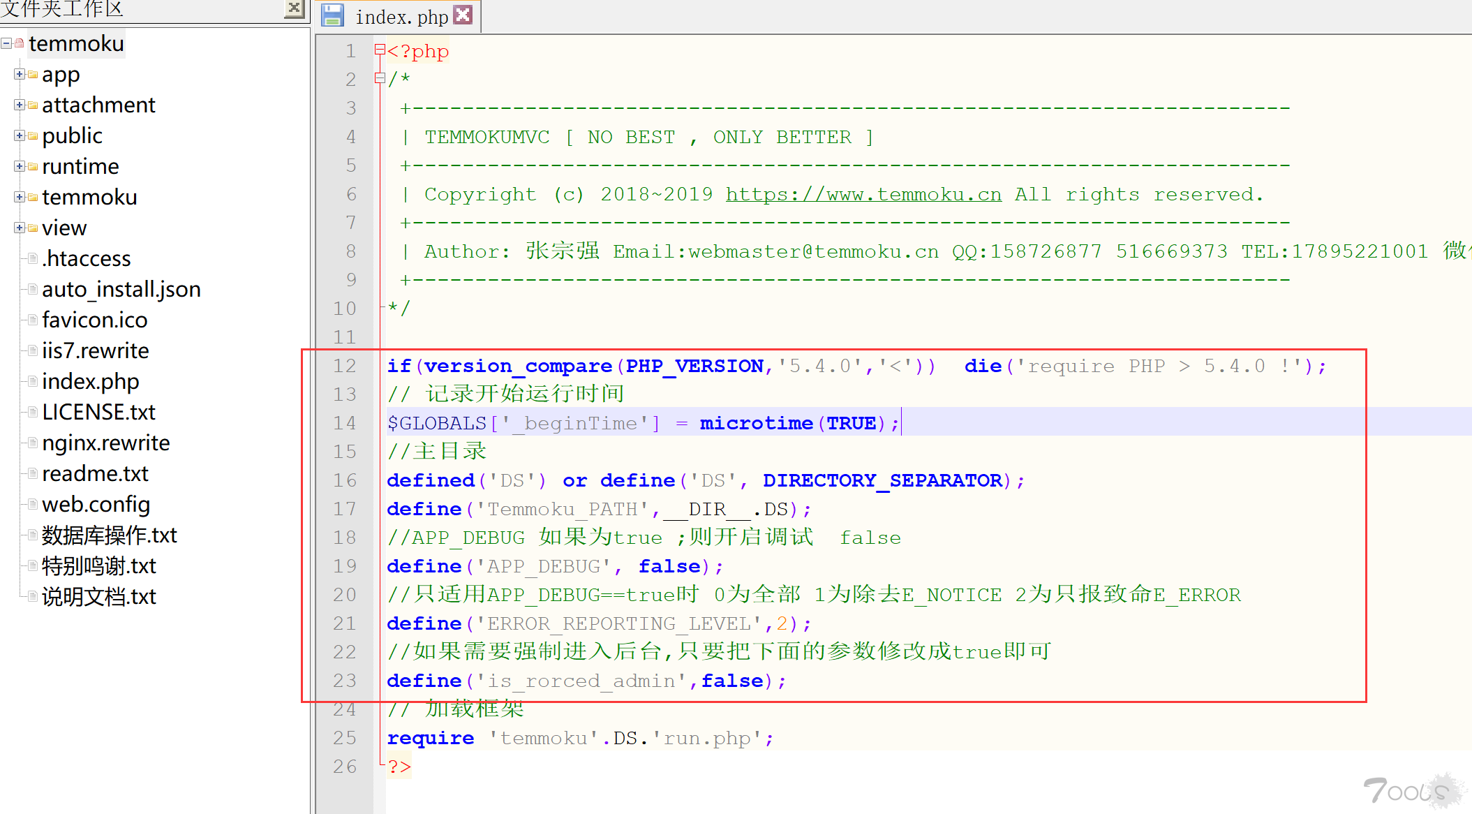Click app folder icon

point(32,74)
